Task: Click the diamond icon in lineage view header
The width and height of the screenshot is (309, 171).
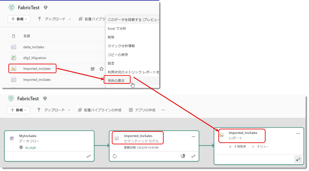Action: 45,99
